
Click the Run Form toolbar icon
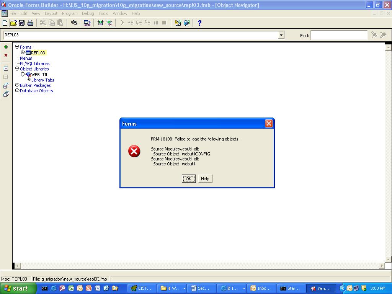[101, 23]
